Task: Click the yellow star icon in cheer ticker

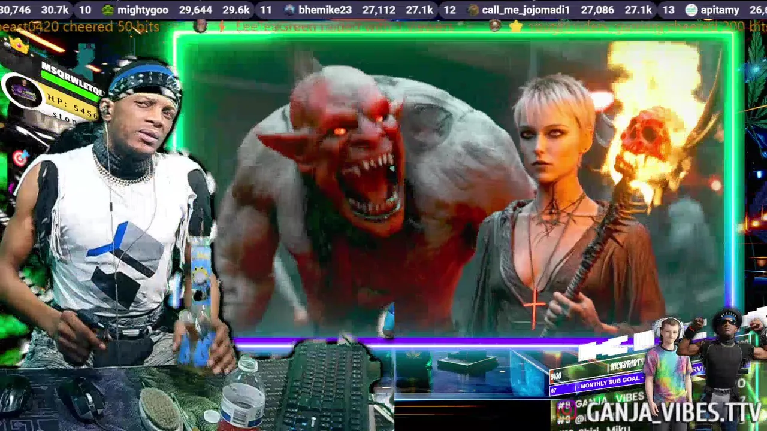Action: 515,26
